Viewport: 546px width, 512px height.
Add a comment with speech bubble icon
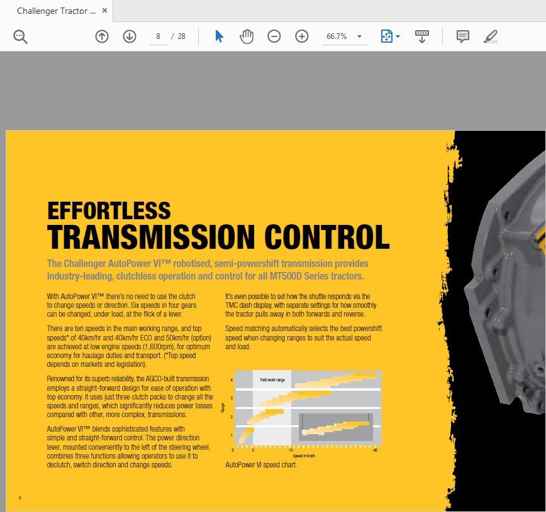coord(463,36)
